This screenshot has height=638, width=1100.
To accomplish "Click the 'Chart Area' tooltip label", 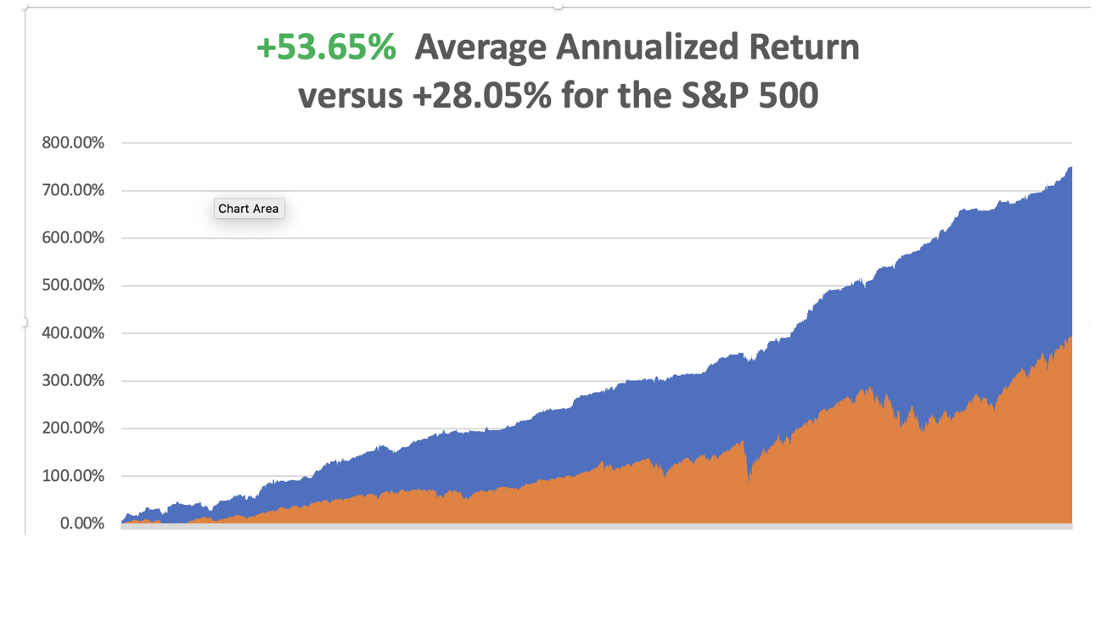I will (x=249, y=209).
